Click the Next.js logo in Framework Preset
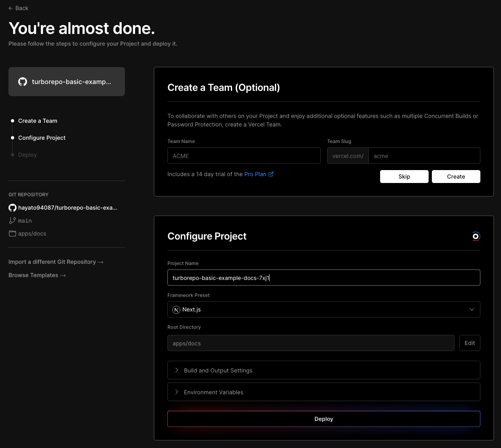 coord(176,309)
